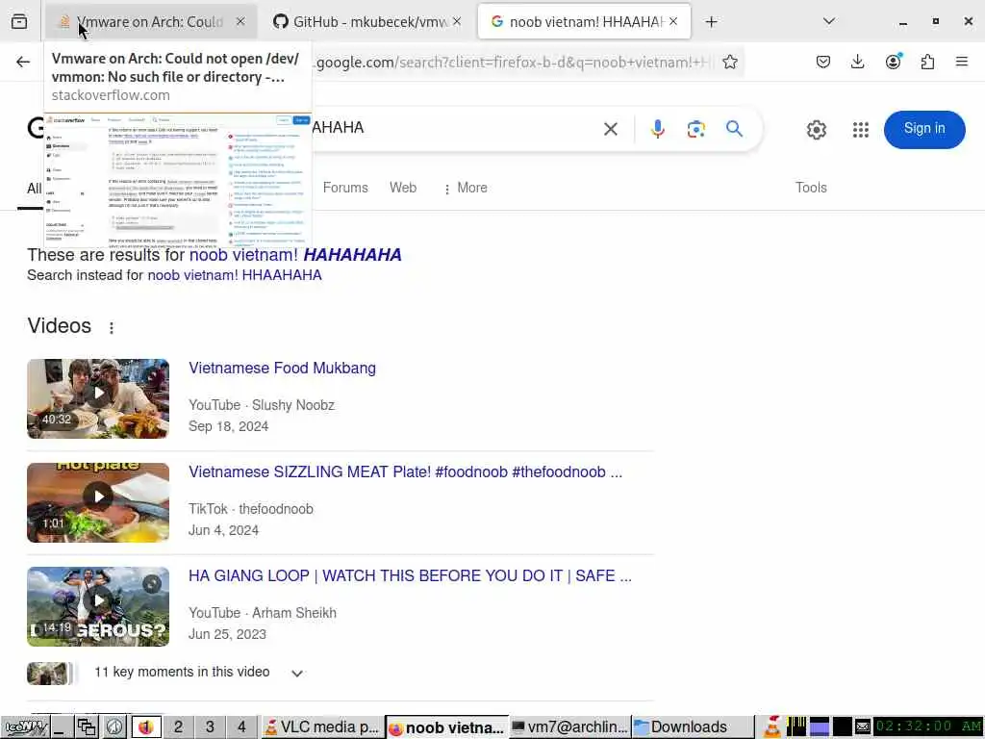The width and height of the screenshot is (985, 739).
Task: Click the show desktop taskbar icon
Action: pyautogui.click(x=61, y=727)
